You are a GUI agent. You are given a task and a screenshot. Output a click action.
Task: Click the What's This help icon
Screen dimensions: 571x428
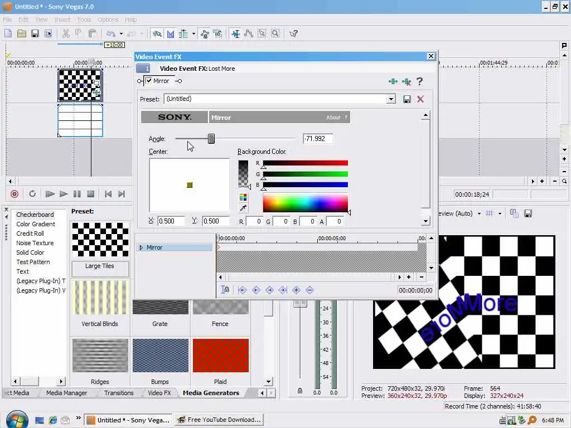[293, 34]
